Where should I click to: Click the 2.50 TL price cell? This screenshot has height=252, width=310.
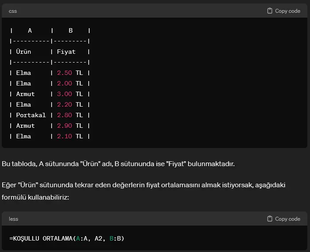pos(70,73)
